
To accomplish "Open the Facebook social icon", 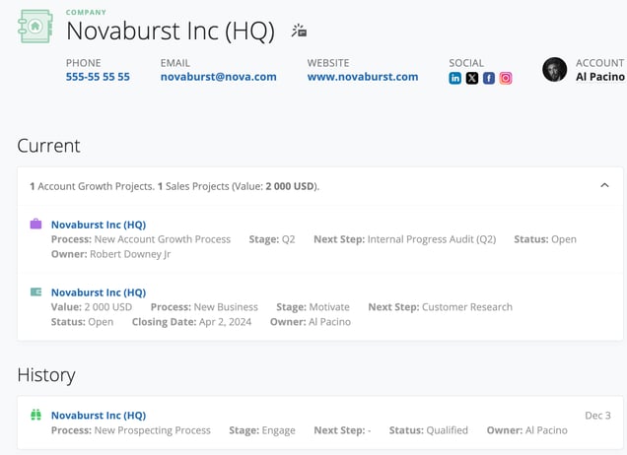I will click(489, 78).
